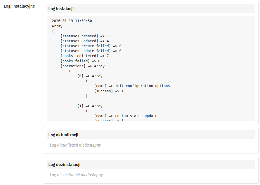
Task: Click the "Log instalacji" panel header
Action: 61,9
